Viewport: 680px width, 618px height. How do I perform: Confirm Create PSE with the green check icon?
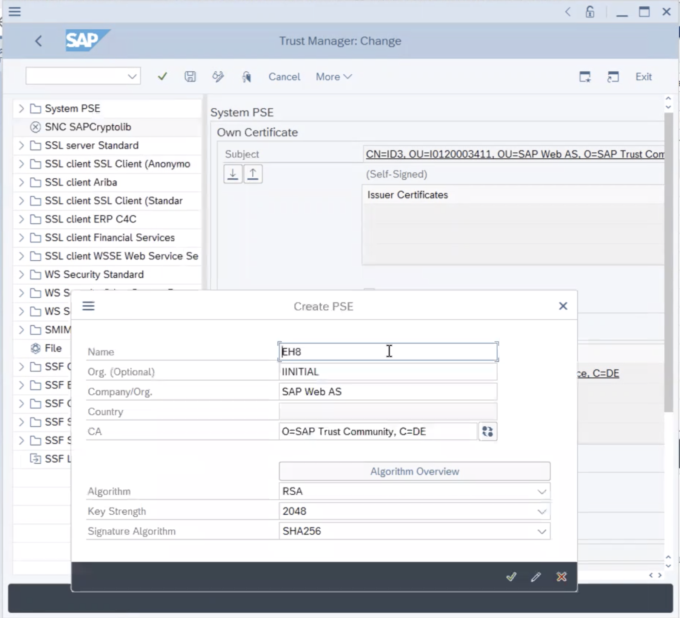tap(511, 576)
